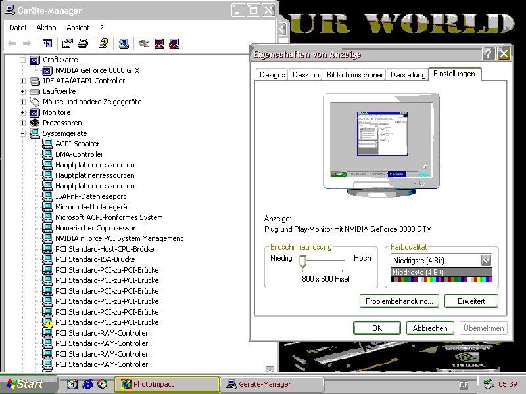Select ISAPnP-Datenleseport in the device tree

click(90, 196)
